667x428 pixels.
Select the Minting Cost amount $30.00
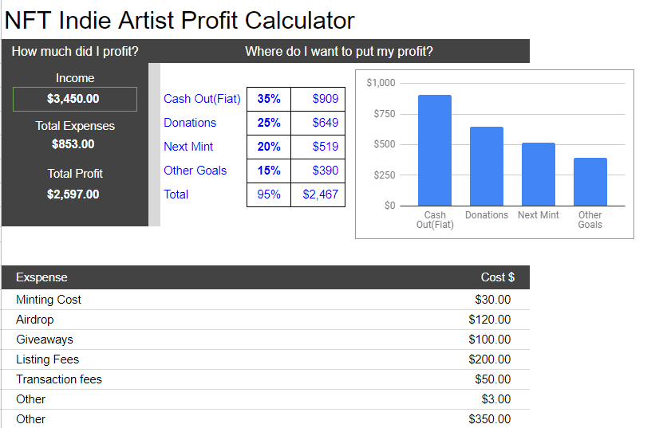pos(492,300)
